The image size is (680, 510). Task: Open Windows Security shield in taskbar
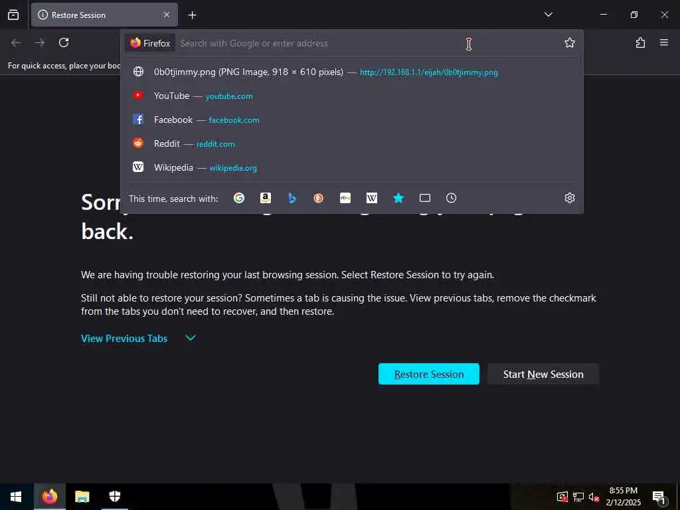coord(114,497)
